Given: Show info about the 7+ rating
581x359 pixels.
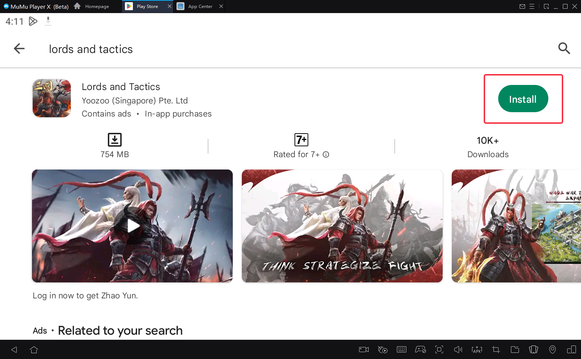Looking at the screenshot, I should [326, 155].
